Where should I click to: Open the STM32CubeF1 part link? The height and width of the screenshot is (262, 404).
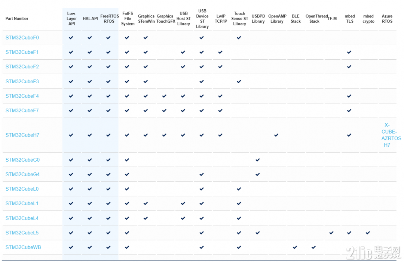pos(22,52)
